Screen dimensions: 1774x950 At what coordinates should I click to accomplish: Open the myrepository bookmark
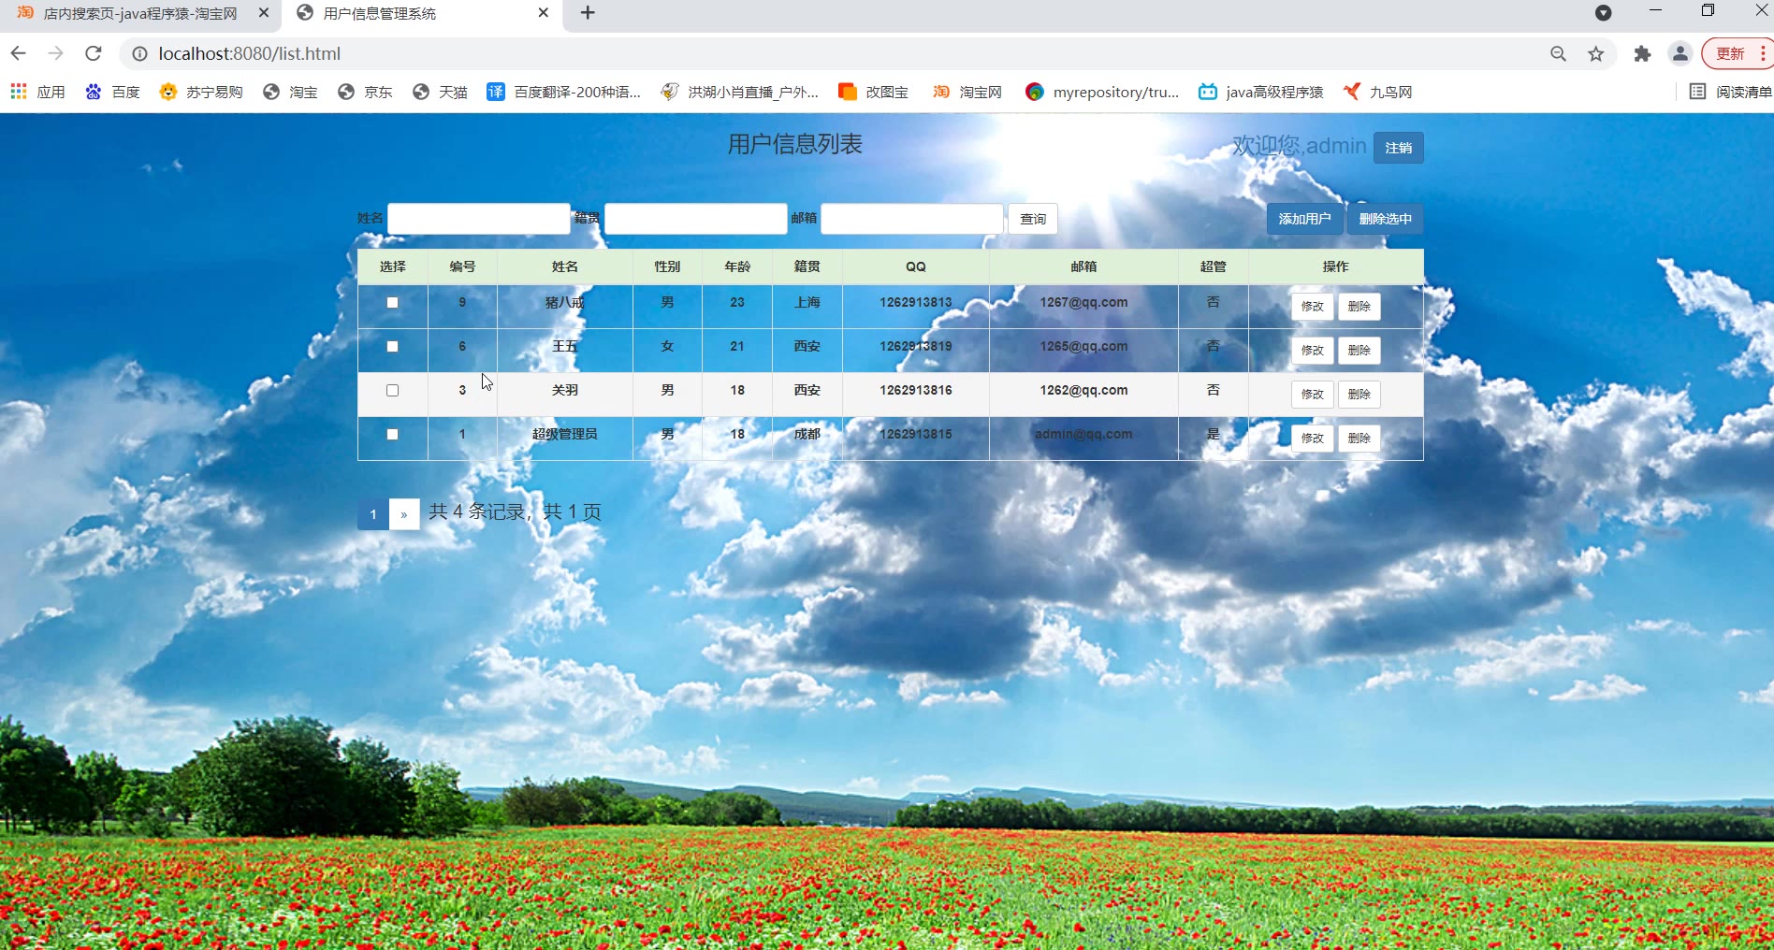pyautogui.click(x=1102, y=92)
